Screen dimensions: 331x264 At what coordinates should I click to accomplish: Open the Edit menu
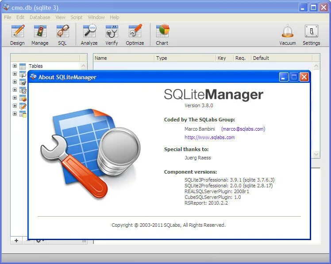point(20,17)
